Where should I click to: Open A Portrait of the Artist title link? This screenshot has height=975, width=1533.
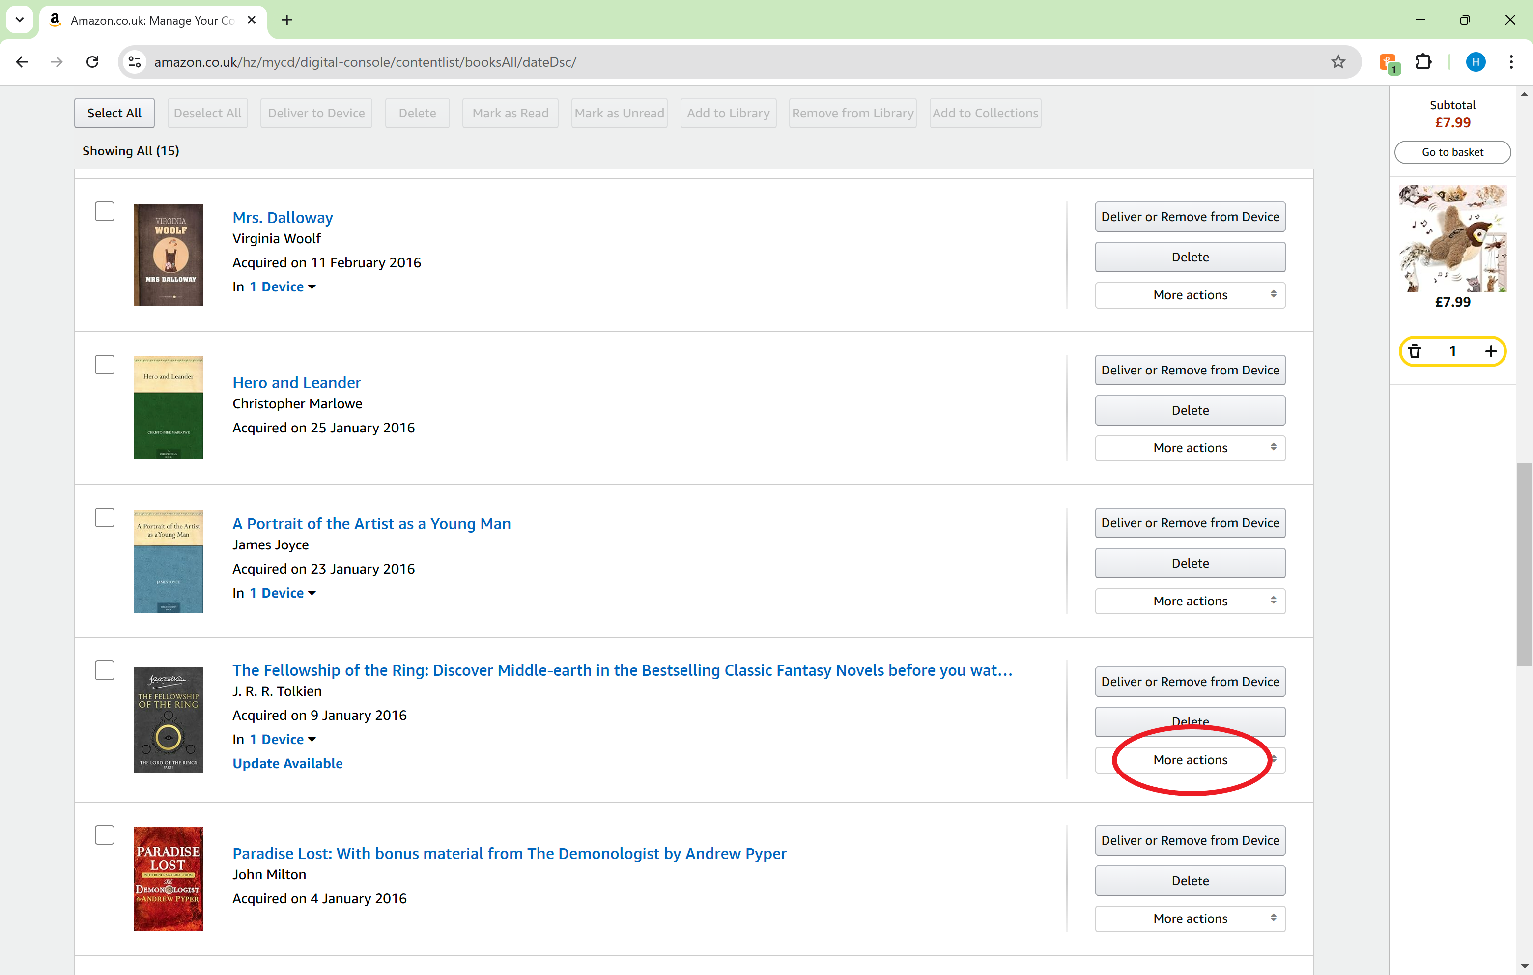pyautogui.click(x=372, y=524)
